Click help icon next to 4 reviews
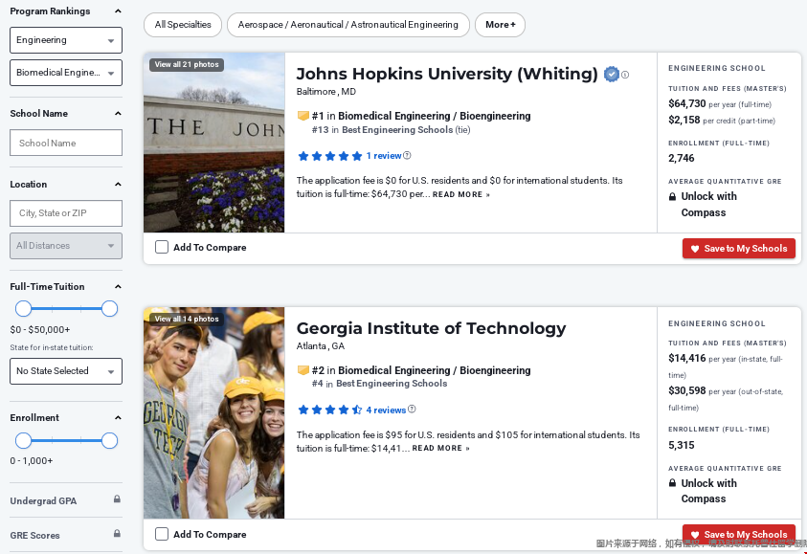The width and height of the screenshot is (807, 554). (x=412, y=410)
